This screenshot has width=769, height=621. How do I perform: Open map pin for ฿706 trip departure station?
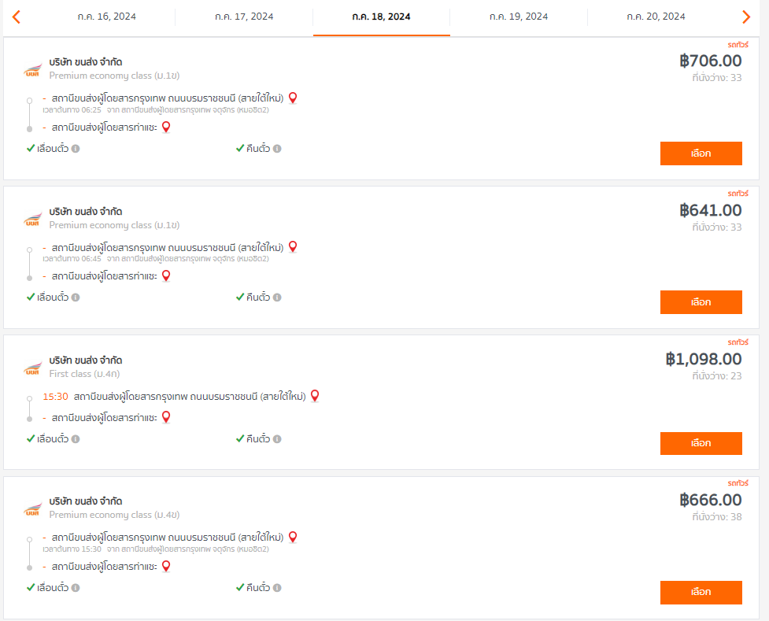click(293, 98)
